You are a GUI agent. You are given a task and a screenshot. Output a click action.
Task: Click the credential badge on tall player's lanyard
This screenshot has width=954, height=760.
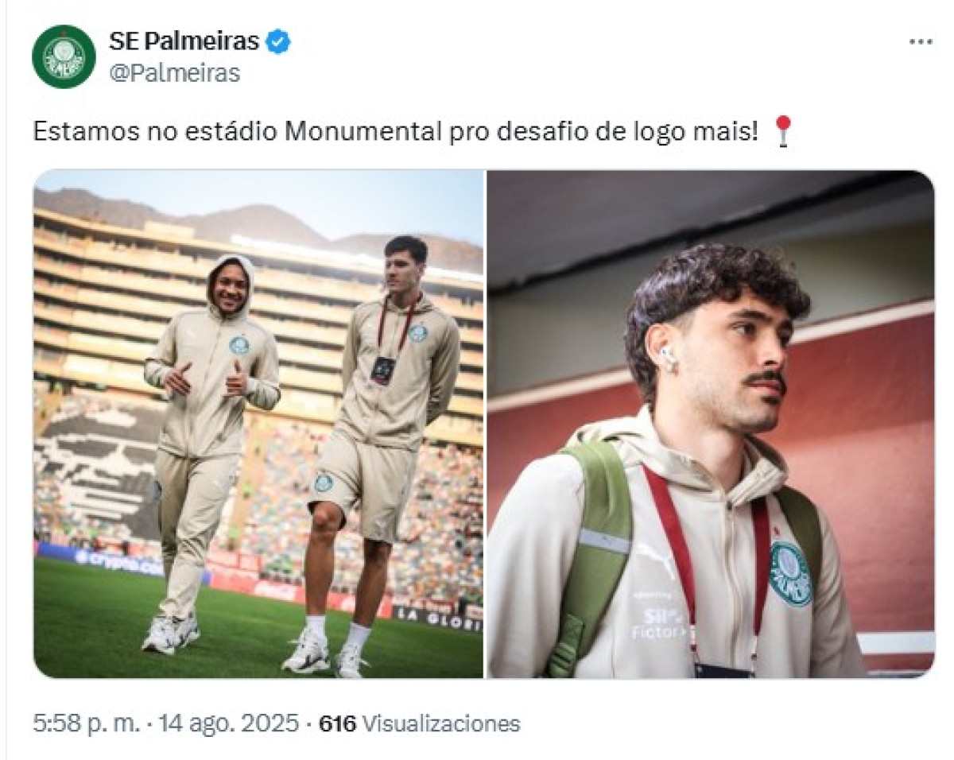pos(382,370)
